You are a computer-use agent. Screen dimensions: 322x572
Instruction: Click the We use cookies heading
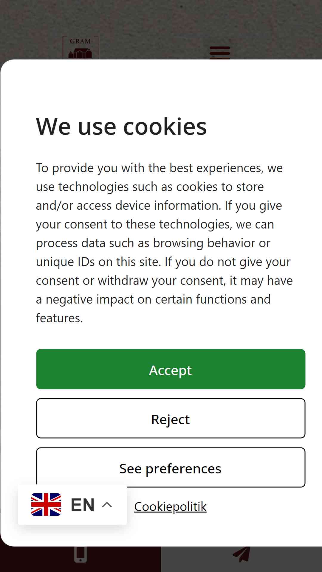pyautogui.click(x=121, y=127)
